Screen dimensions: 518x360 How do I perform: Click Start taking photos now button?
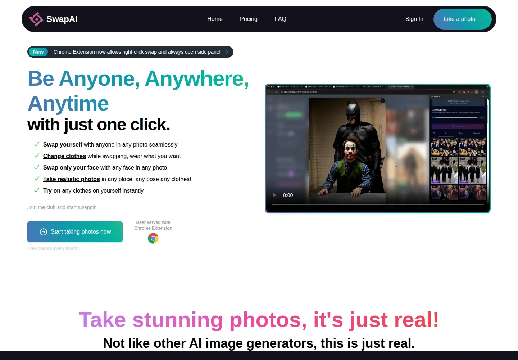[75, 232]
